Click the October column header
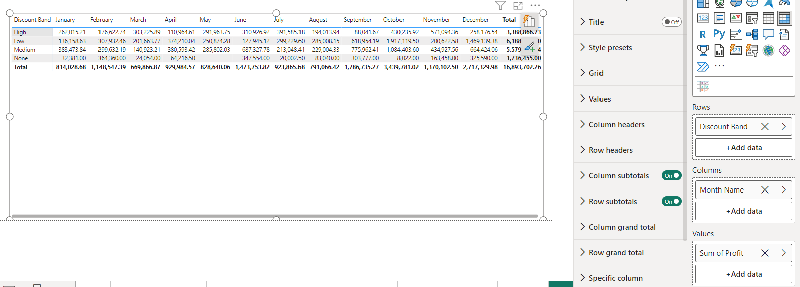Screen dimensions: 800x287 tap(394, 20)
